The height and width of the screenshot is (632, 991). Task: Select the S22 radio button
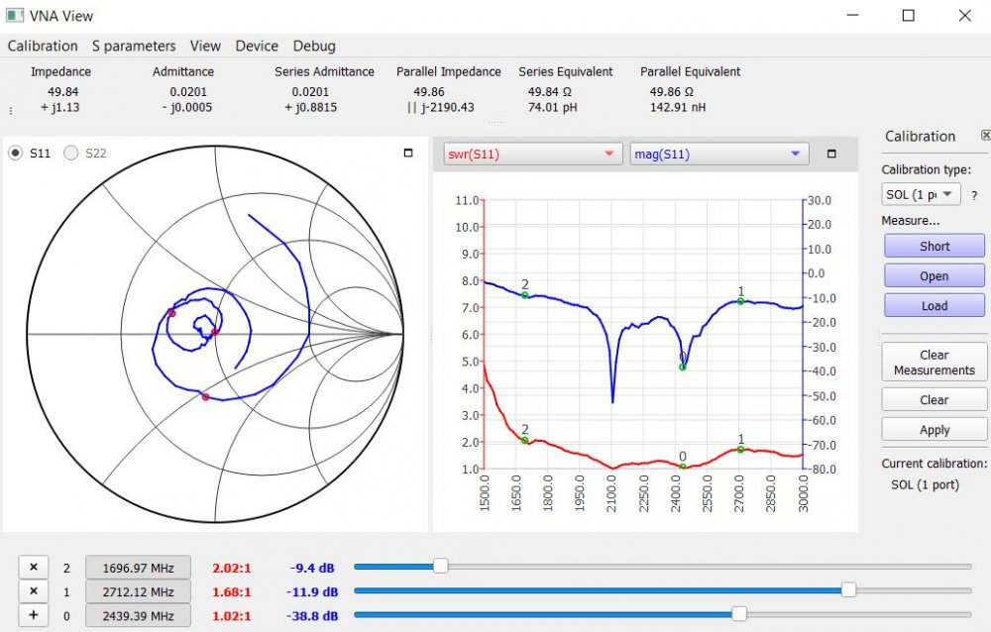point(70,153)
